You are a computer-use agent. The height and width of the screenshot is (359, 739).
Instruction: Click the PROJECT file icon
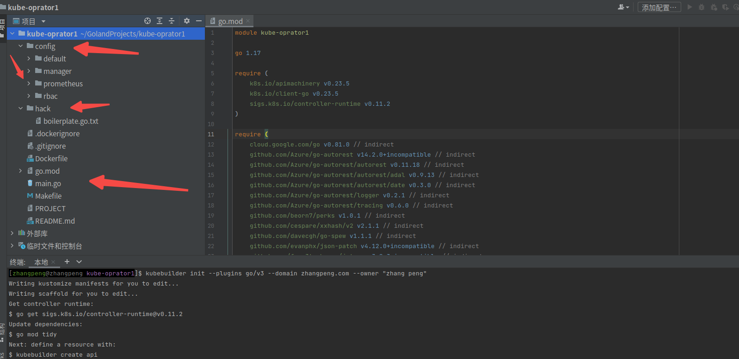pyautogui.click(x=30, y=208)
